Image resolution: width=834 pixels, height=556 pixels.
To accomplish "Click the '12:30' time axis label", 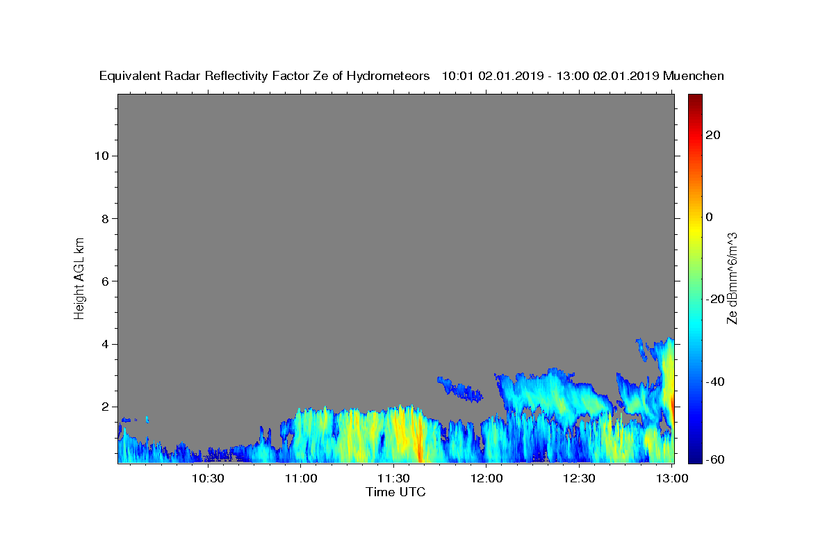I will click(x=580, y=478).
